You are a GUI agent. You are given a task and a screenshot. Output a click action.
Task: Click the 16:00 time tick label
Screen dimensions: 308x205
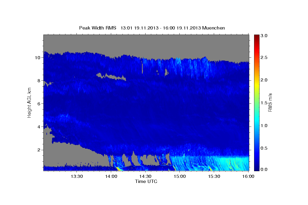[x=248, y=176]
